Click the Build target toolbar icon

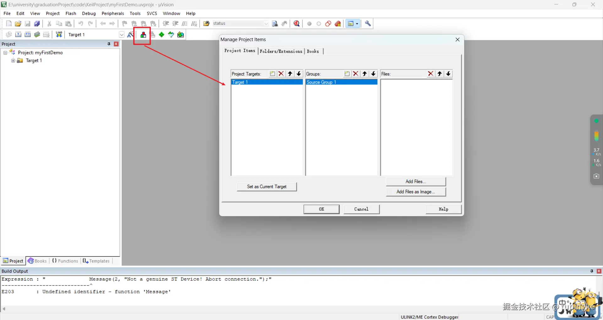tap(18, 35)
